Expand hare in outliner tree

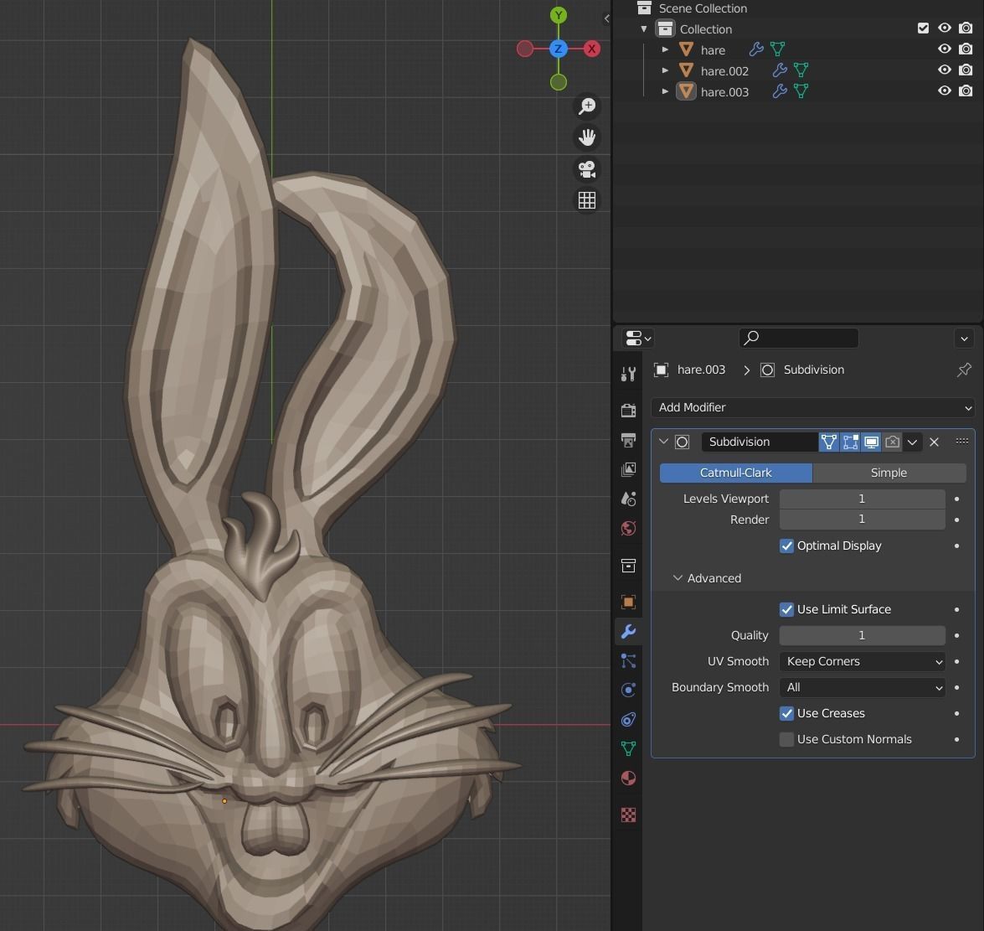click(x=665, y=49)
